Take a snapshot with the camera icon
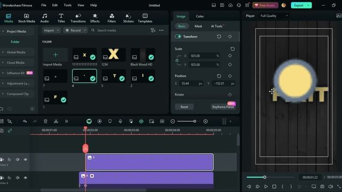342x192 pixels. click(322, 186)
